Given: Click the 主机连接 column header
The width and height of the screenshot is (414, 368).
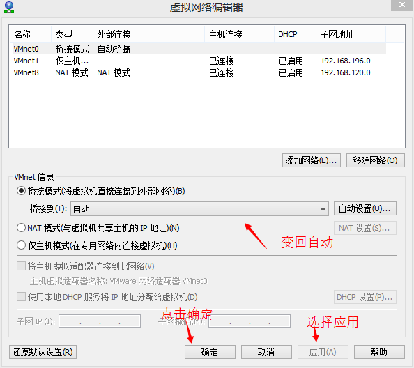Looking at the screenshot, I should pos(239,34).
